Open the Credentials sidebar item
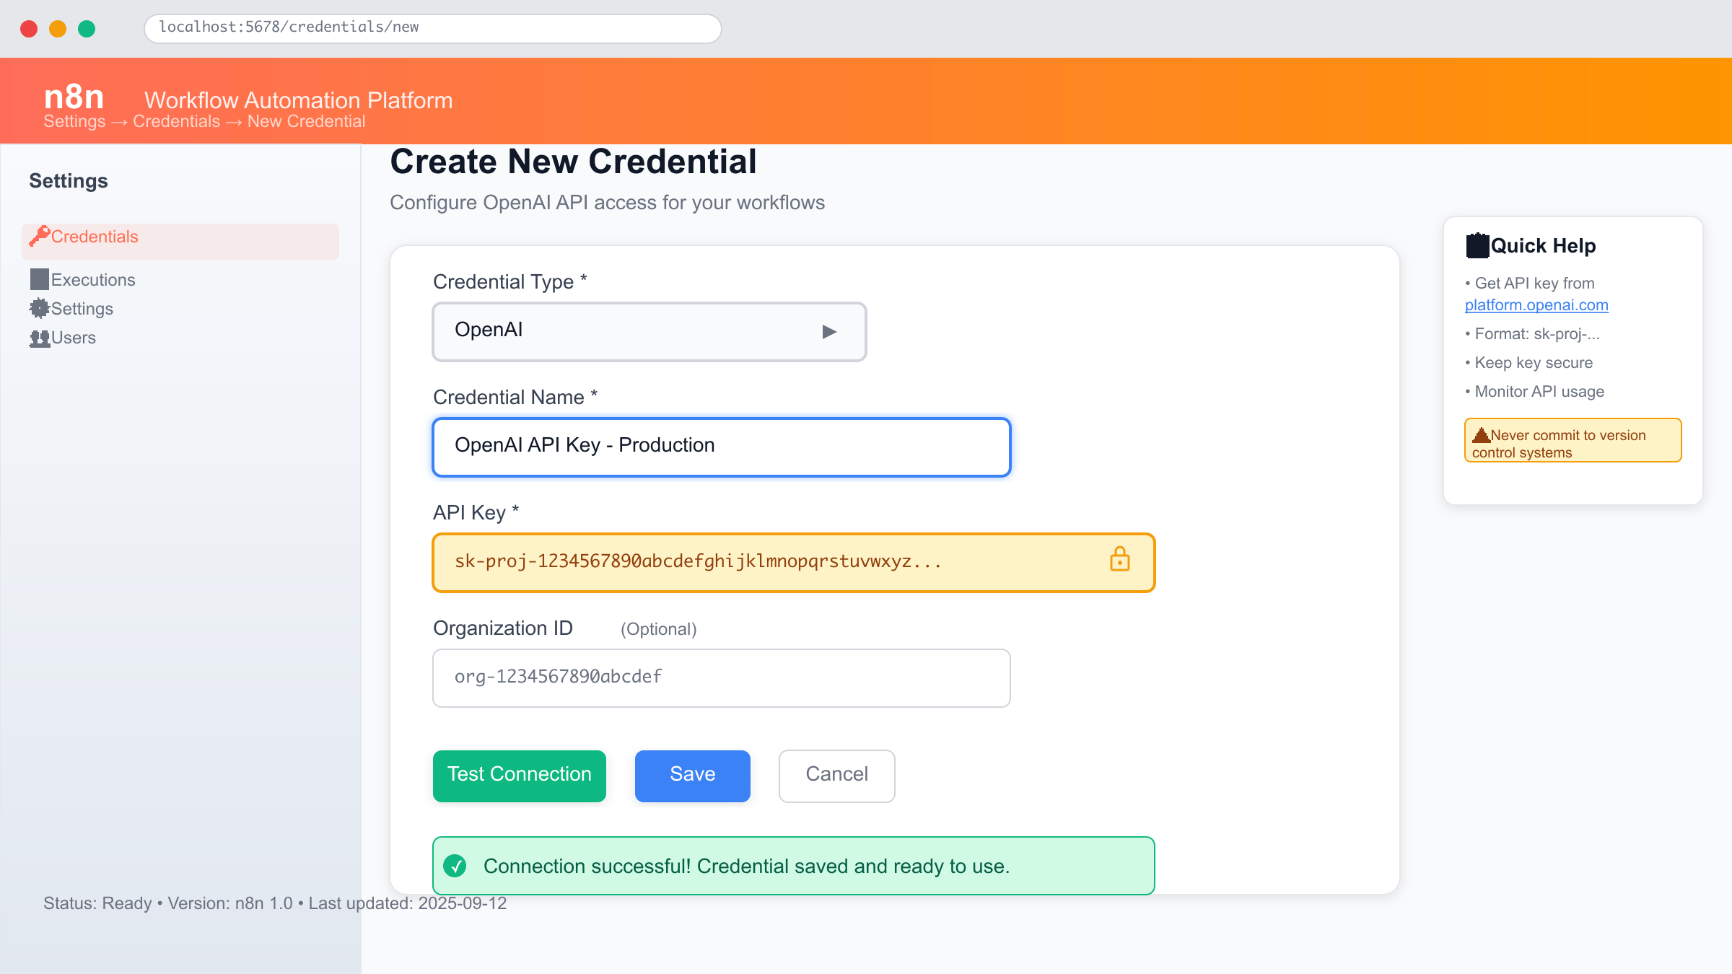The image size is (1732, 974). click(x=180, y=241)
